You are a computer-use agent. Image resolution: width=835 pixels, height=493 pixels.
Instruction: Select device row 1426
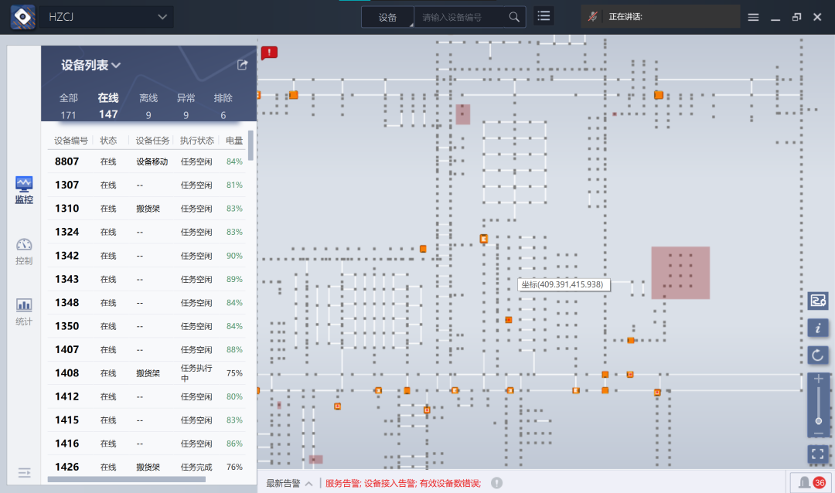pyautogui.click(x=147, y=467)
